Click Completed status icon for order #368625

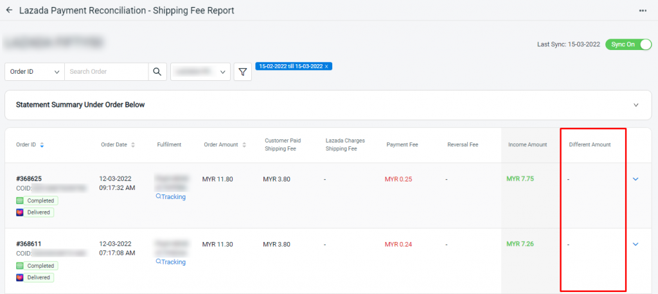click(x=20, y=200)
